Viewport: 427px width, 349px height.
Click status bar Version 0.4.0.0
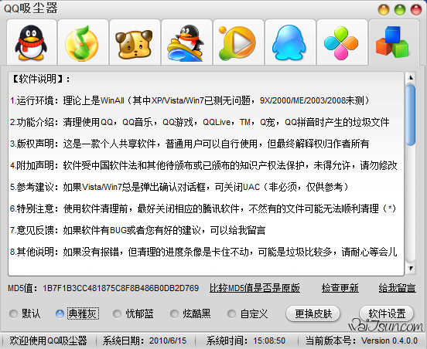coord(389,341)
